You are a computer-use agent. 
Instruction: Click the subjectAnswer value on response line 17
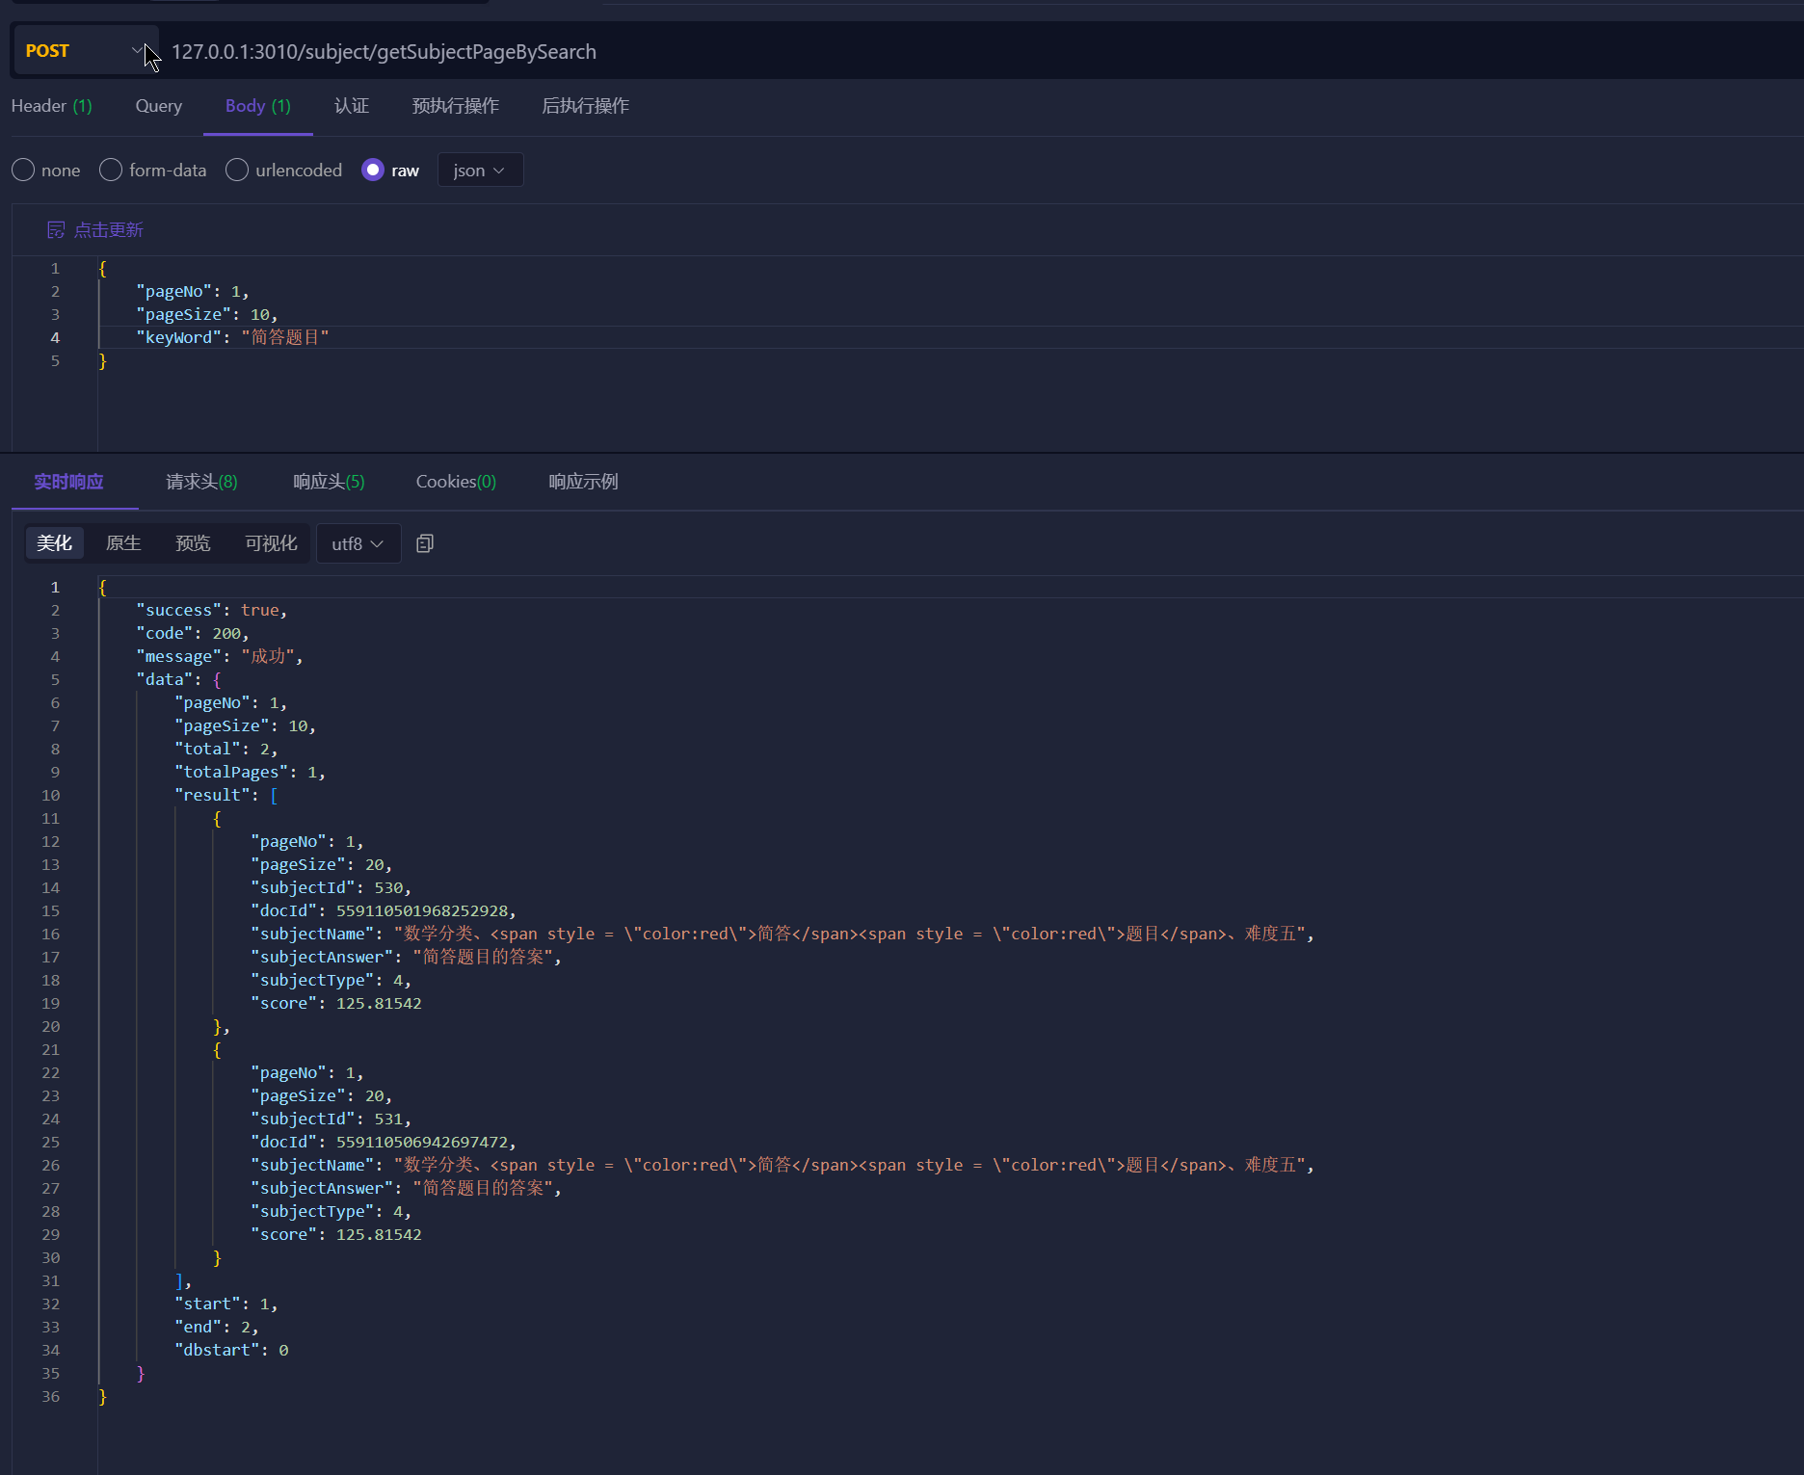(484, 958)
